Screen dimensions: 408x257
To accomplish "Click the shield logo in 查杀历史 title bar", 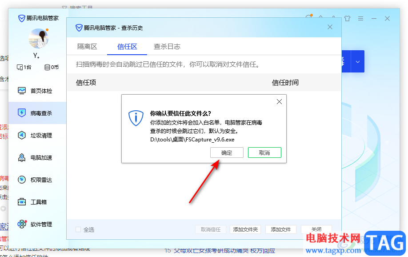I will point(79,28).
